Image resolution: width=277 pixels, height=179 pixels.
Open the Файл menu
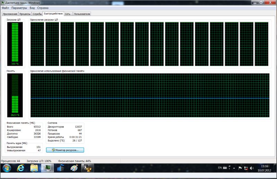click(x=5, y=8)
